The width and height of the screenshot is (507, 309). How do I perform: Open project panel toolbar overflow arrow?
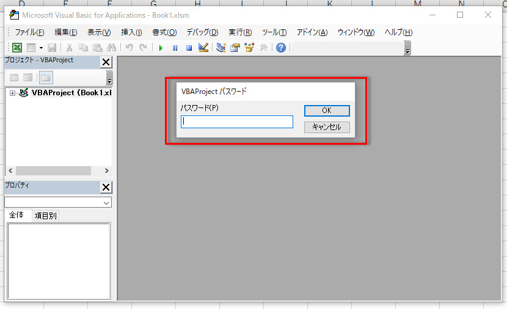[x=109, y=78]
